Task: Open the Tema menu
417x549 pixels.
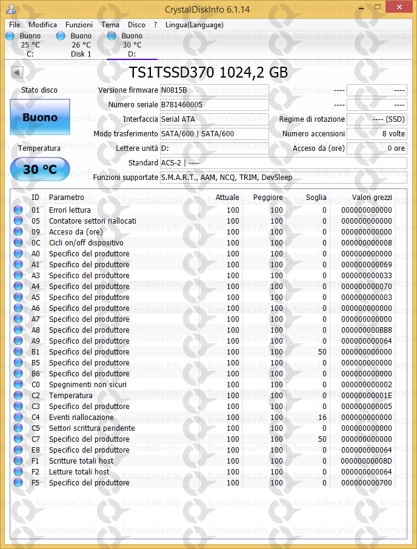Action: tap(110, 25)
